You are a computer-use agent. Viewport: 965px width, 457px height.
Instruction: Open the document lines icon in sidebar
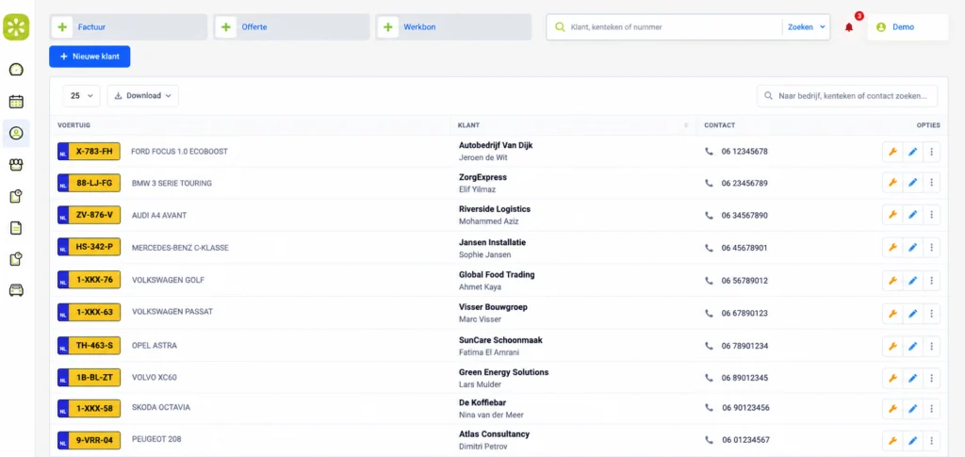point(16,228)
